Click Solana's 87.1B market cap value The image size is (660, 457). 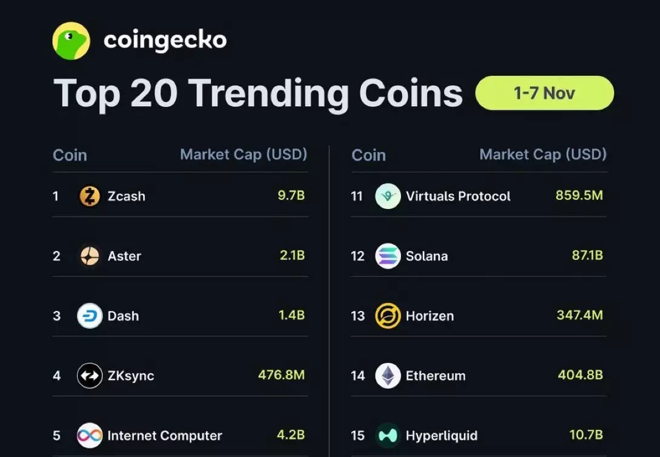(587, 255)
